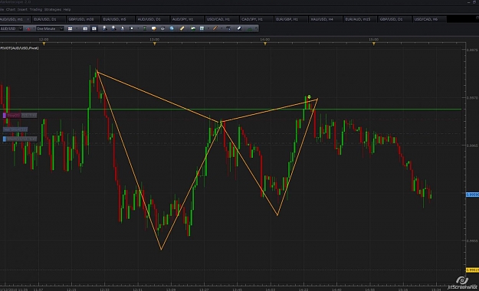Viewport: 479px width, 291px height.
Task: Click the chart type icon after timeframe dropdown
Action: [x=70, y=28]
